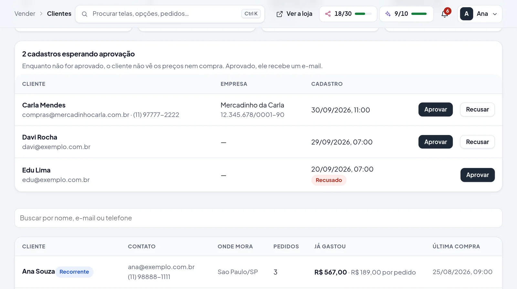Go to Vender breadcrumb
The height and width of the screenshot is (289, 517).
pyautogui.click(x=25, y=14)
